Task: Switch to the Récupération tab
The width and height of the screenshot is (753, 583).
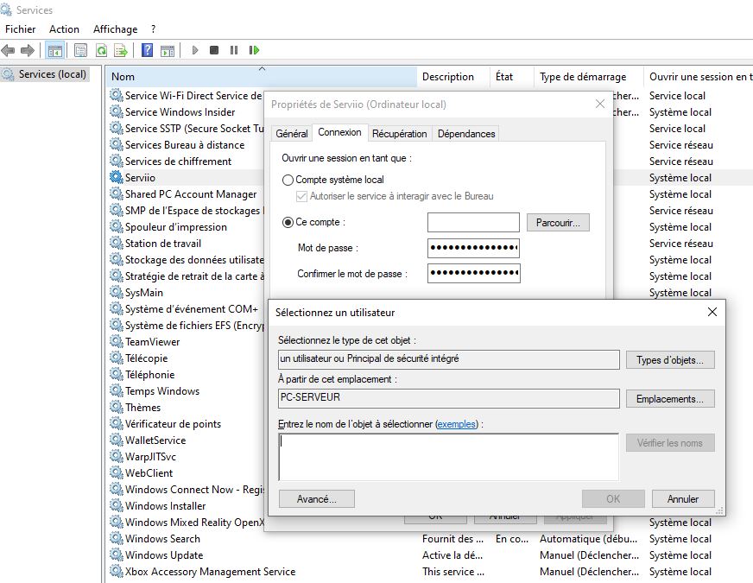Action: coord(399,134)
